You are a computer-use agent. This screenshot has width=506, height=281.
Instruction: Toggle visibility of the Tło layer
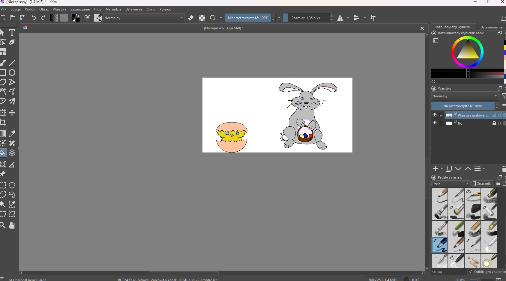tap(434, 123)
